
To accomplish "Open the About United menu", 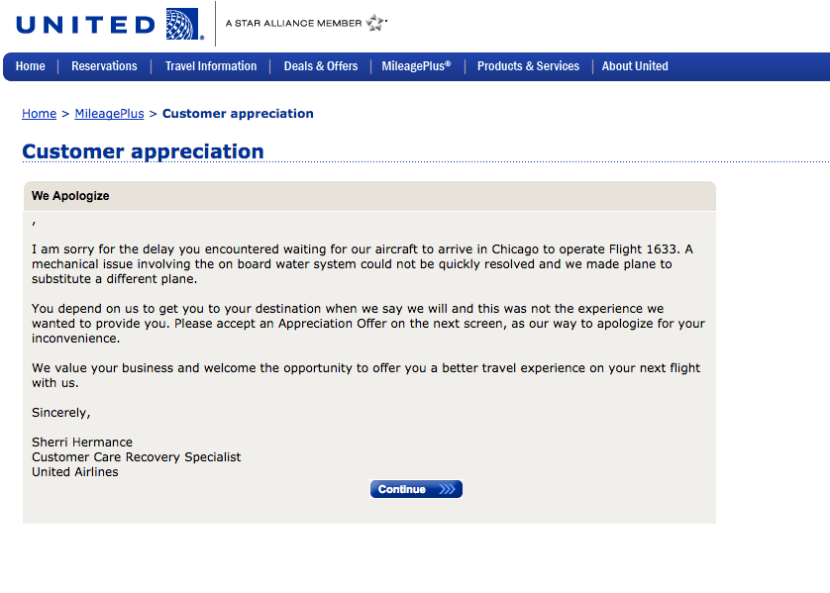I will [x=635, y=66].
